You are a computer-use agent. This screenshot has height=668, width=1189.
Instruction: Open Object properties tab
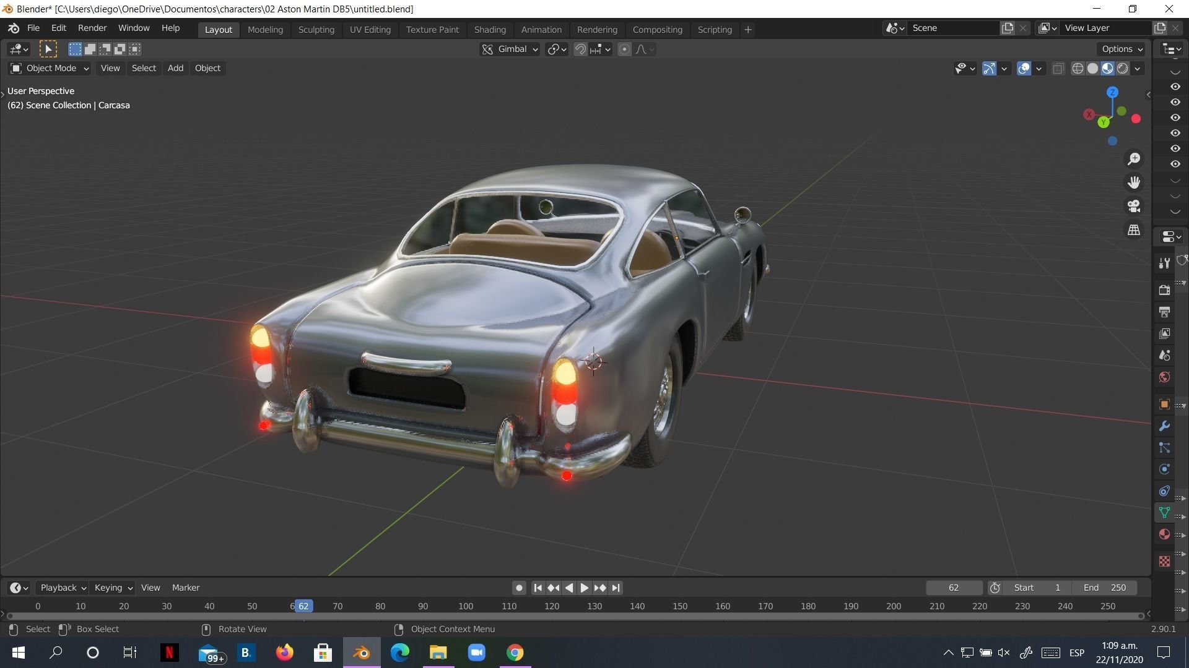pos(1164,404)
